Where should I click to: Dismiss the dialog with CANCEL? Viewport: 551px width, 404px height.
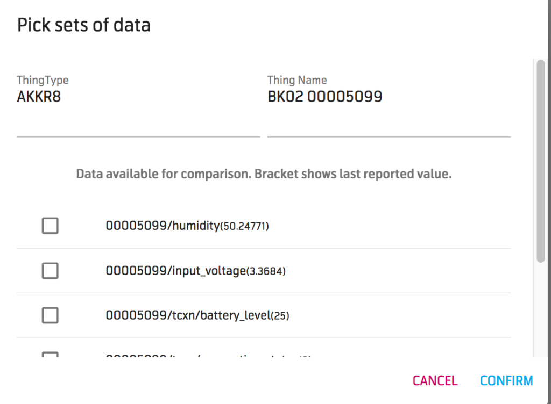click(x=435, y=380)
